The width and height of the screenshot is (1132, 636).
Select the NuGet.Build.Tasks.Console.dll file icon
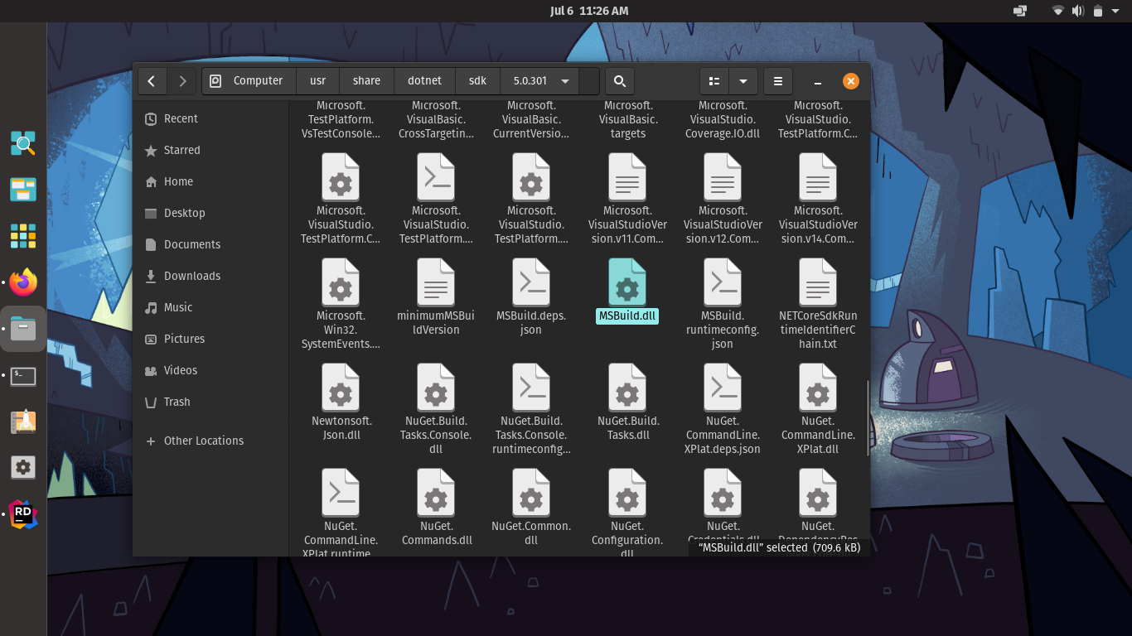pyautogui.click(x=436, y=388)
